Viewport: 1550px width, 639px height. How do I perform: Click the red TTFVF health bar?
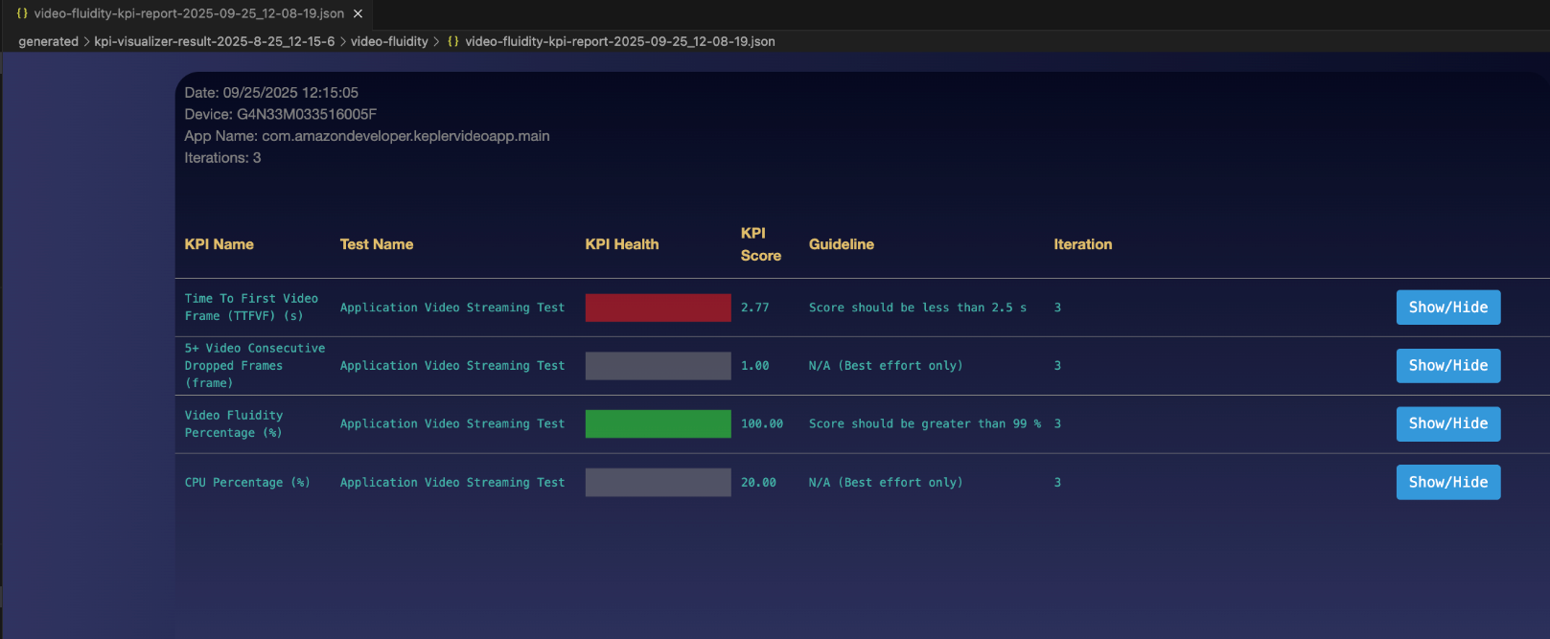(x=658, y=308)
